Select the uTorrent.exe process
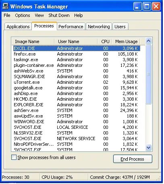 pos(77,82)
